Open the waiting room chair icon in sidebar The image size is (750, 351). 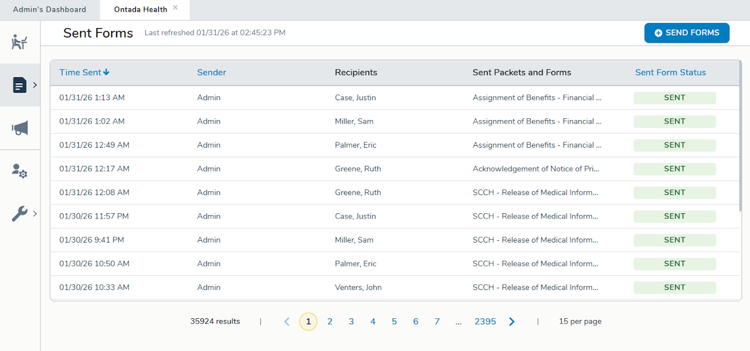tap(19, 42)
